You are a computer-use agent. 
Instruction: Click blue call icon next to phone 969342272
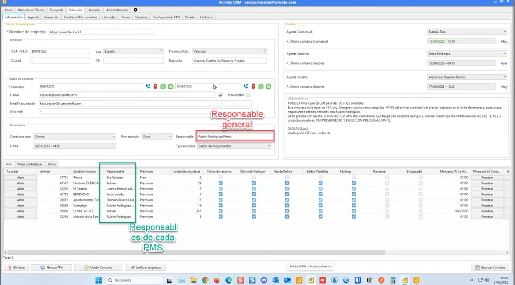click(x=148, y=86)
